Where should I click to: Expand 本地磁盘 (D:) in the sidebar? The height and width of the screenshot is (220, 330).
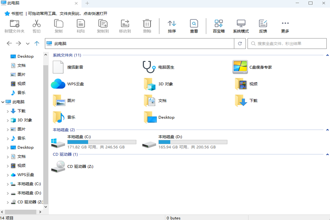(7, 193)
